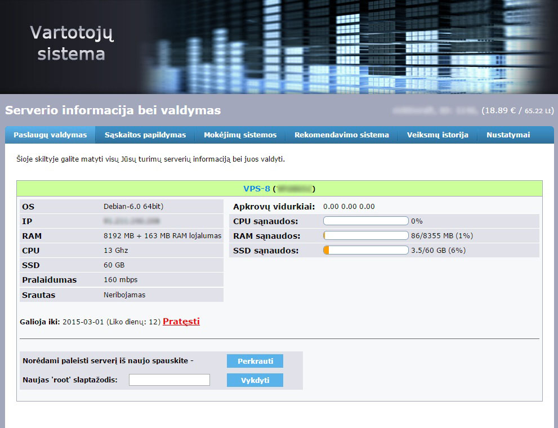Select the Debian-6.0 64bit OS value
The image size is (558, 428).
(133, 206)
